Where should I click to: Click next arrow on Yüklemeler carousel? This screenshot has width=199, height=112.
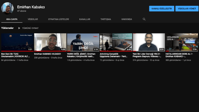[197, 42]
